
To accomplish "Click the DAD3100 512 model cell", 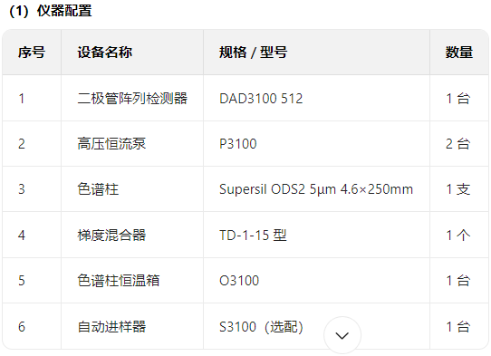I will click(316, 99).
